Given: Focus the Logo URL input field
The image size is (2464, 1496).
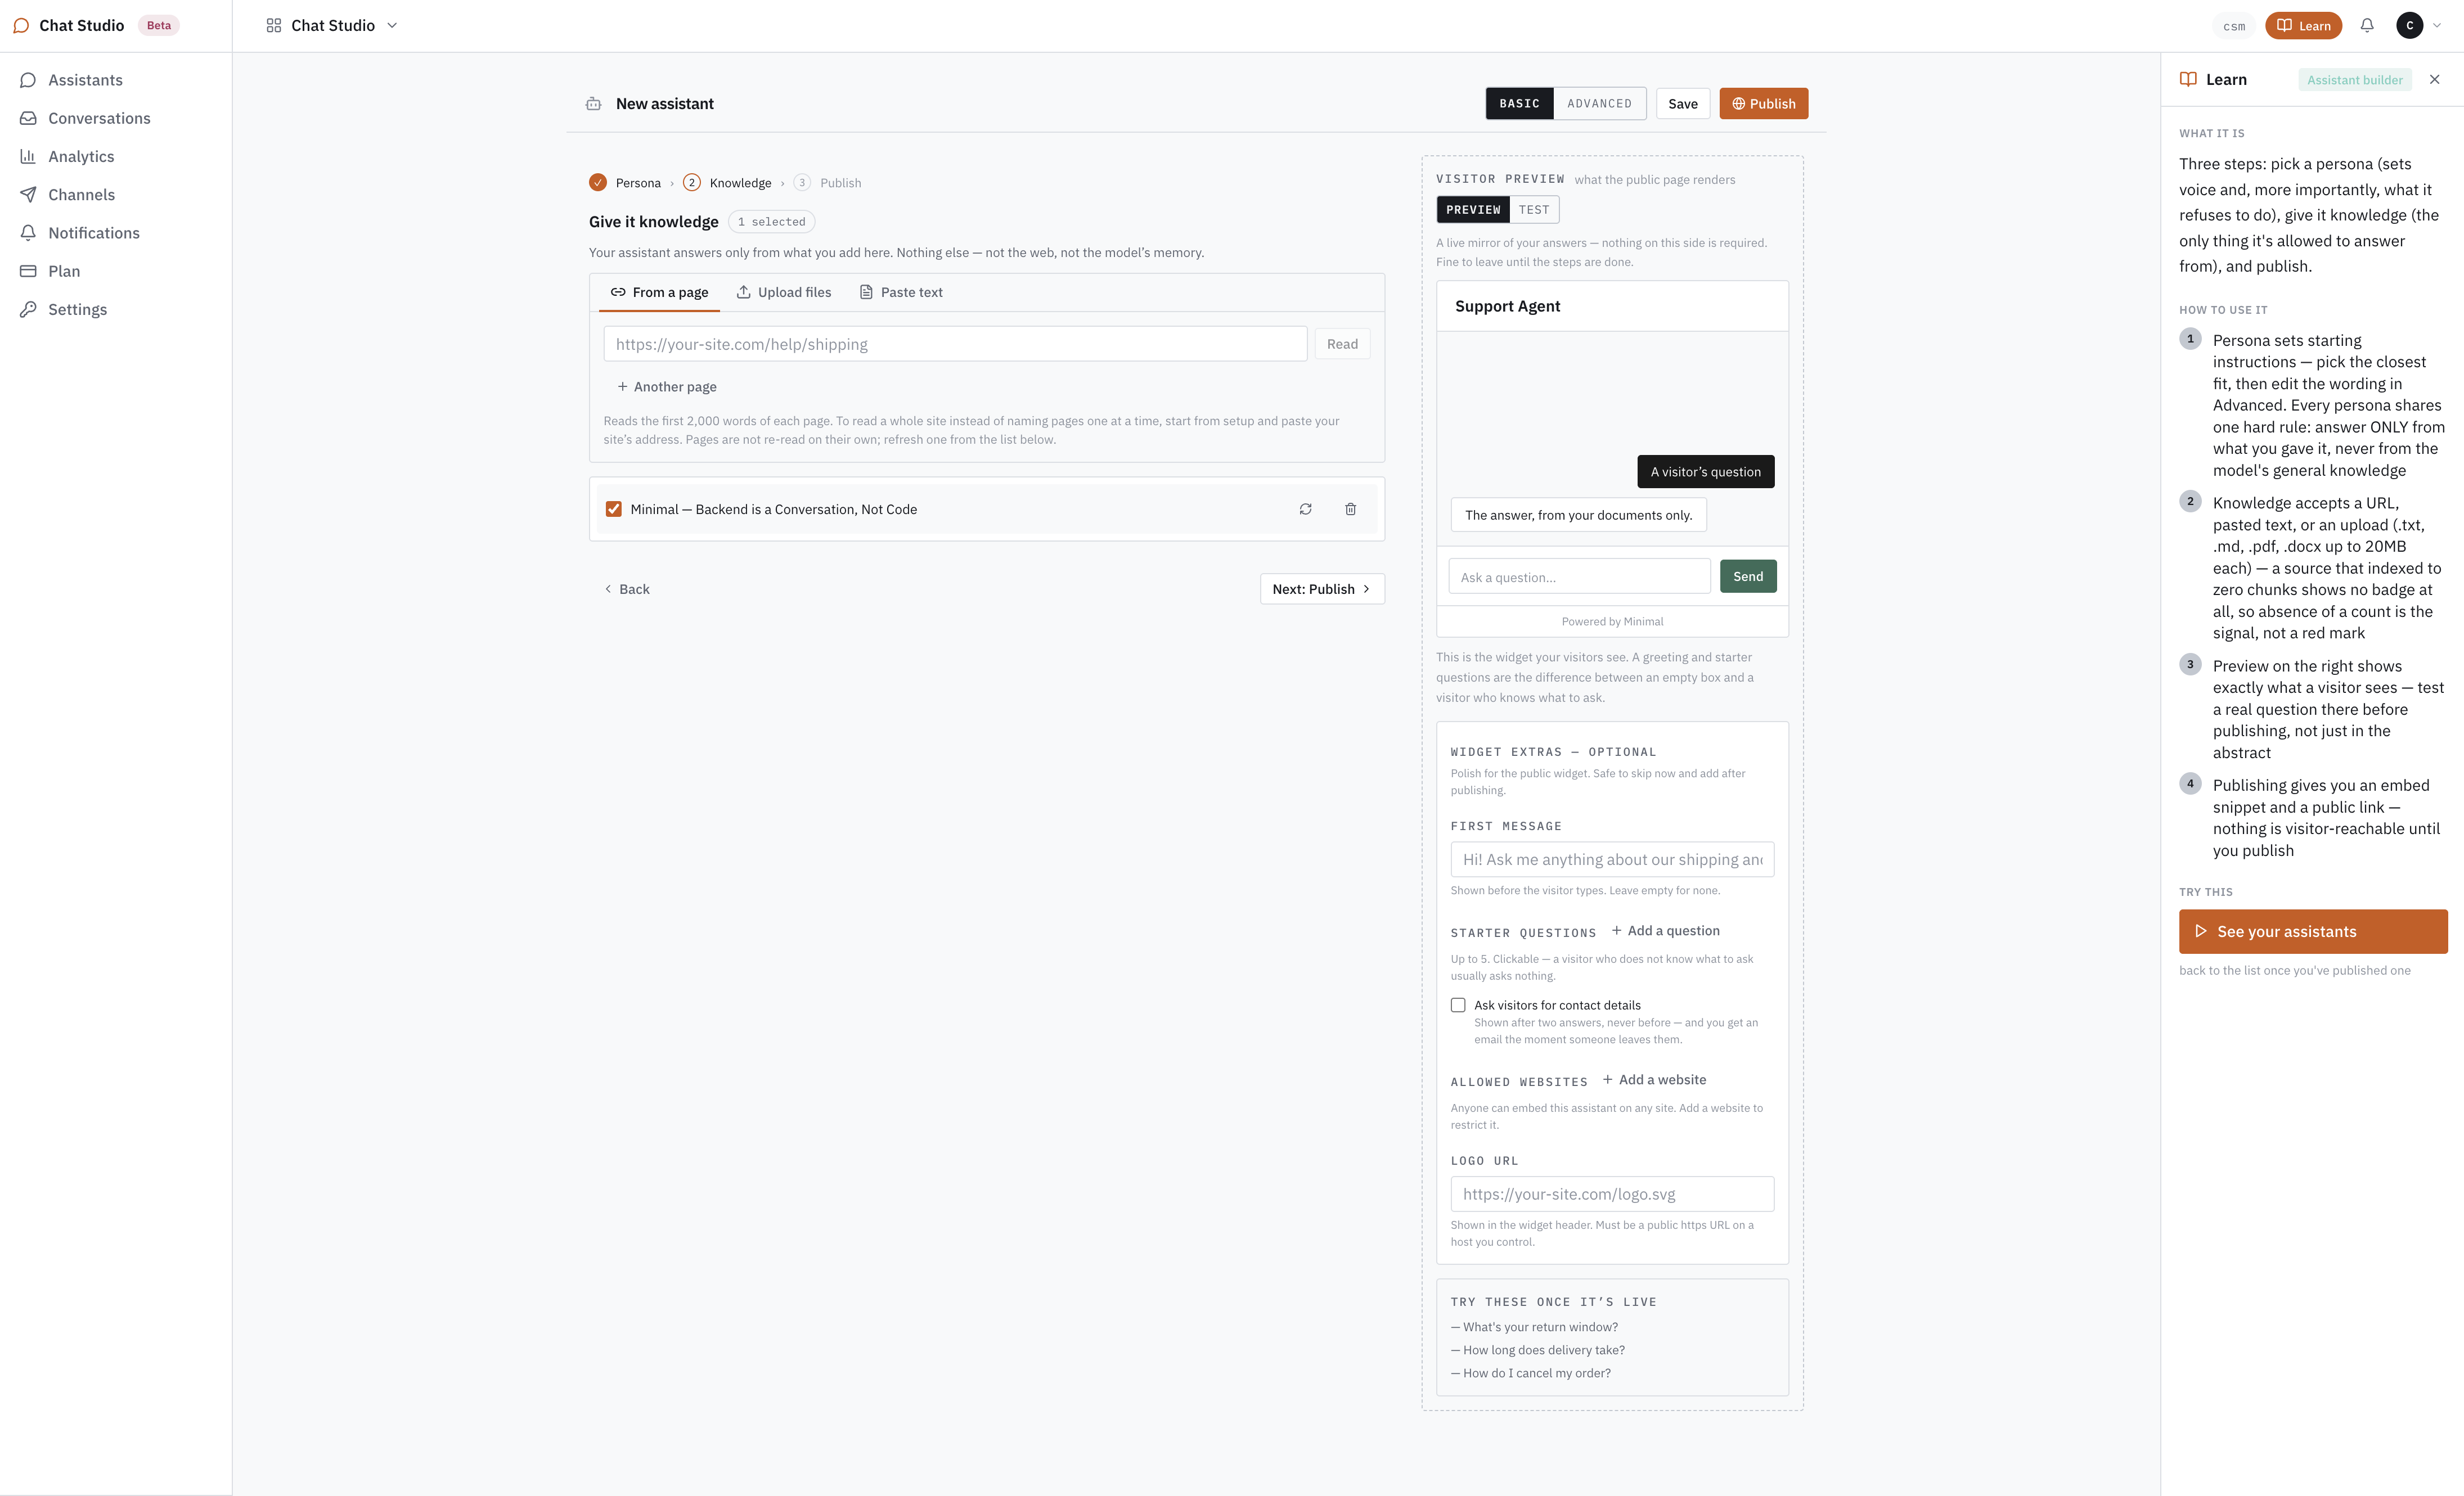Looking at the screenshot, I should coord(1612,1194).
